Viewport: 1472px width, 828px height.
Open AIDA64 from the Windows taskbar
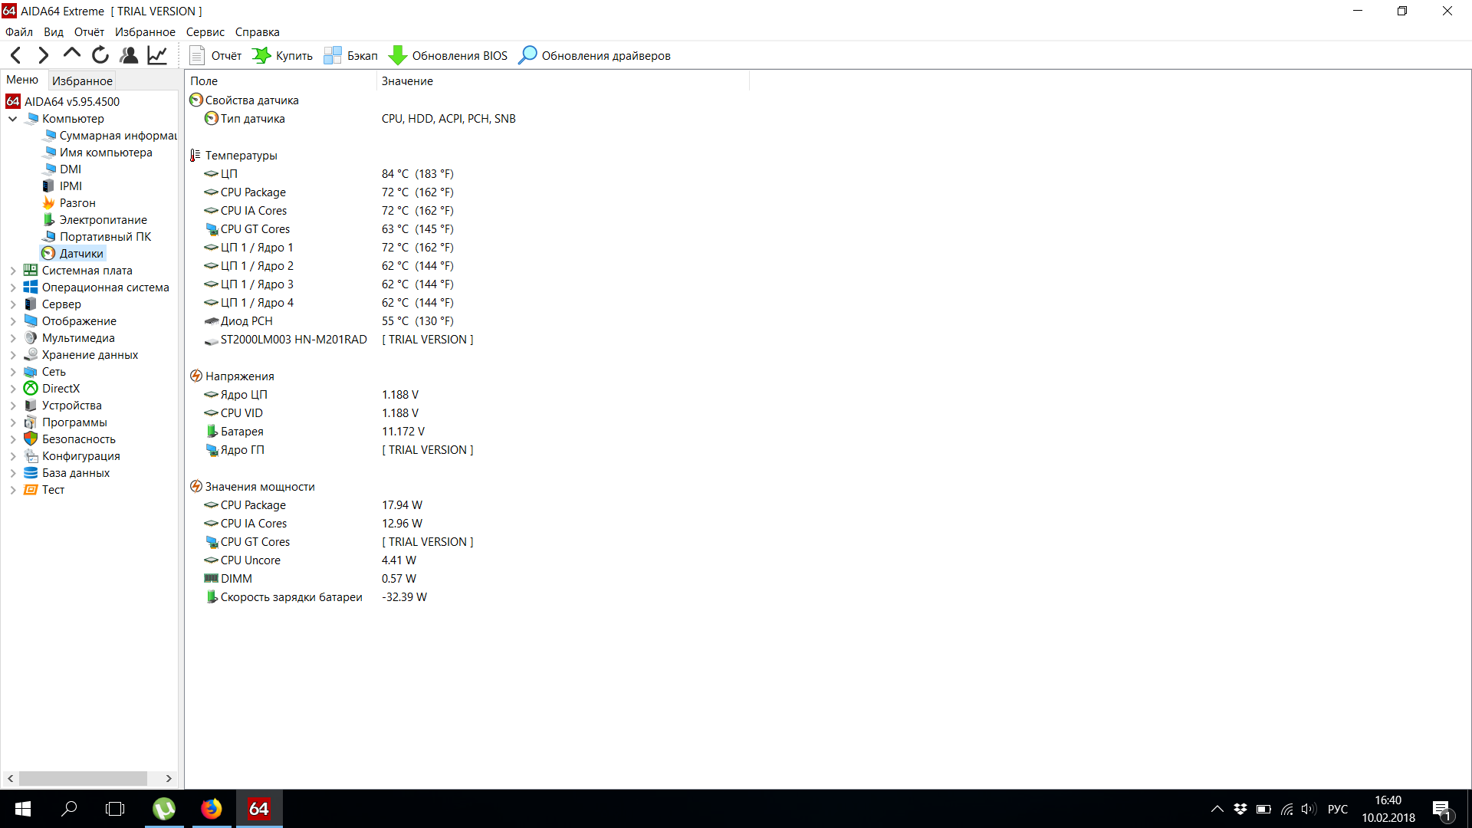coord(259,809)
